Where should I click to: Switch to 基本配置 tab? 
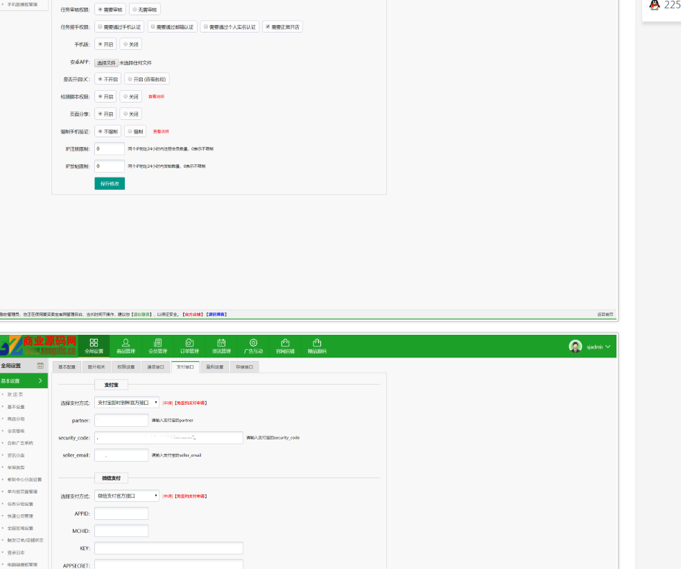[x=67, y=367]
